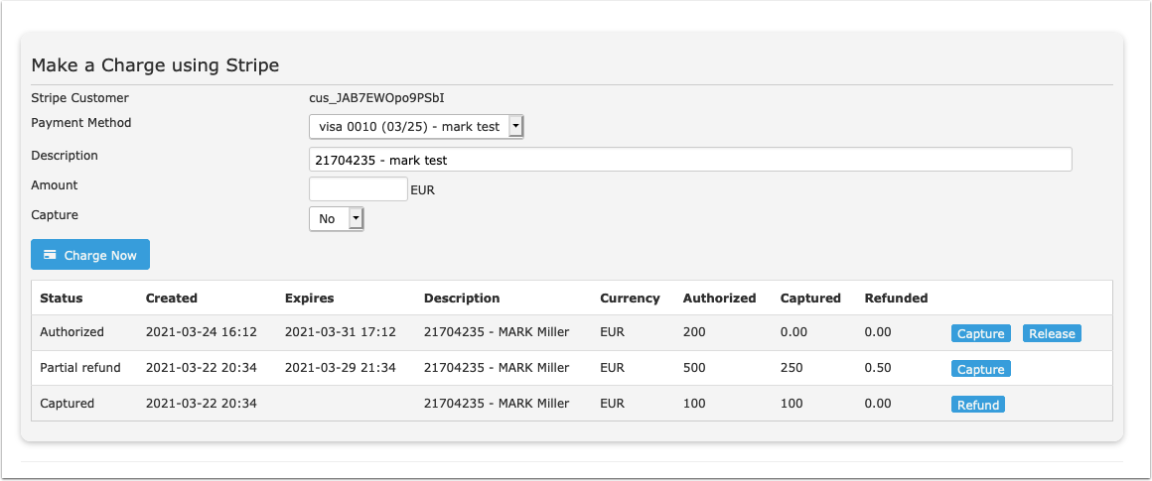Click authorized amount 500
This screenshot has width=1152, height=481.
click(x=693, y=367)
